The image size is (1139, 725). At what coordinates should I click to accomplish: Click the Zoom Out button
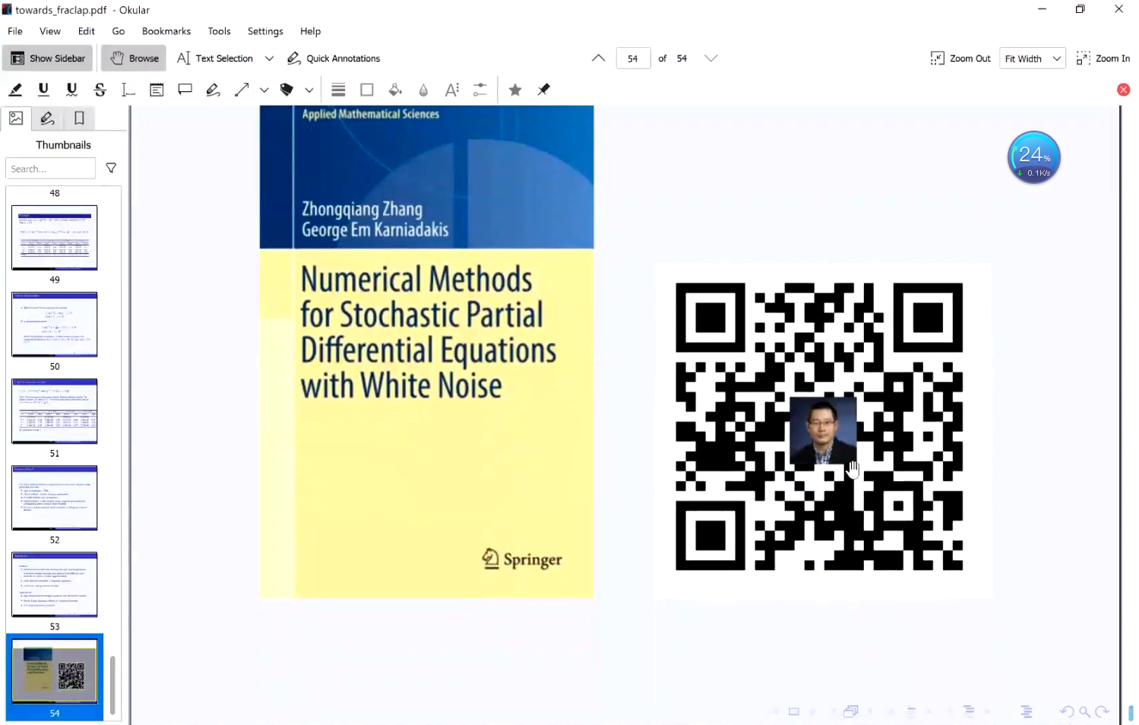[x=960, y=59]
